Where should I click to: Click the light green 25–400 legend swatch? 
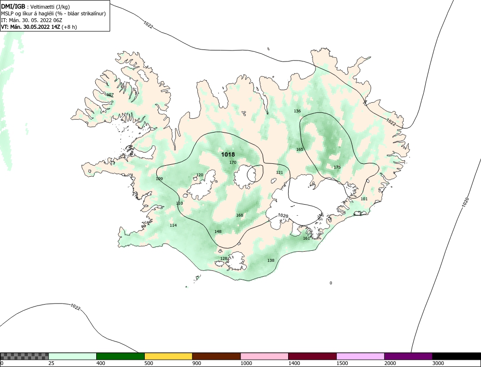[x=73, y=356]
